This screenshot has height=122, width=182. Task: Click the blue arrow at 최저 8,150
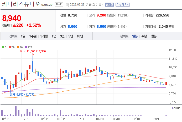[10, 91]
